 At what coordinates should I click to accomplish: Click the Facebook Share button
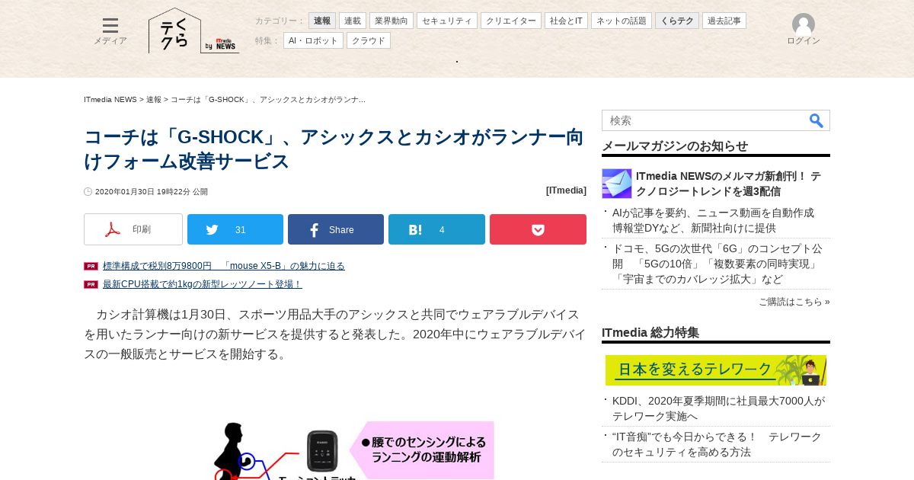[x=336, y=229]
